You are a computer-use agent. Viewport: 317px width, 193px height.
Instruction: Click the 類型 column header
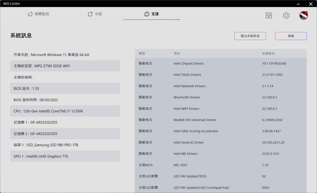point(142,54)
